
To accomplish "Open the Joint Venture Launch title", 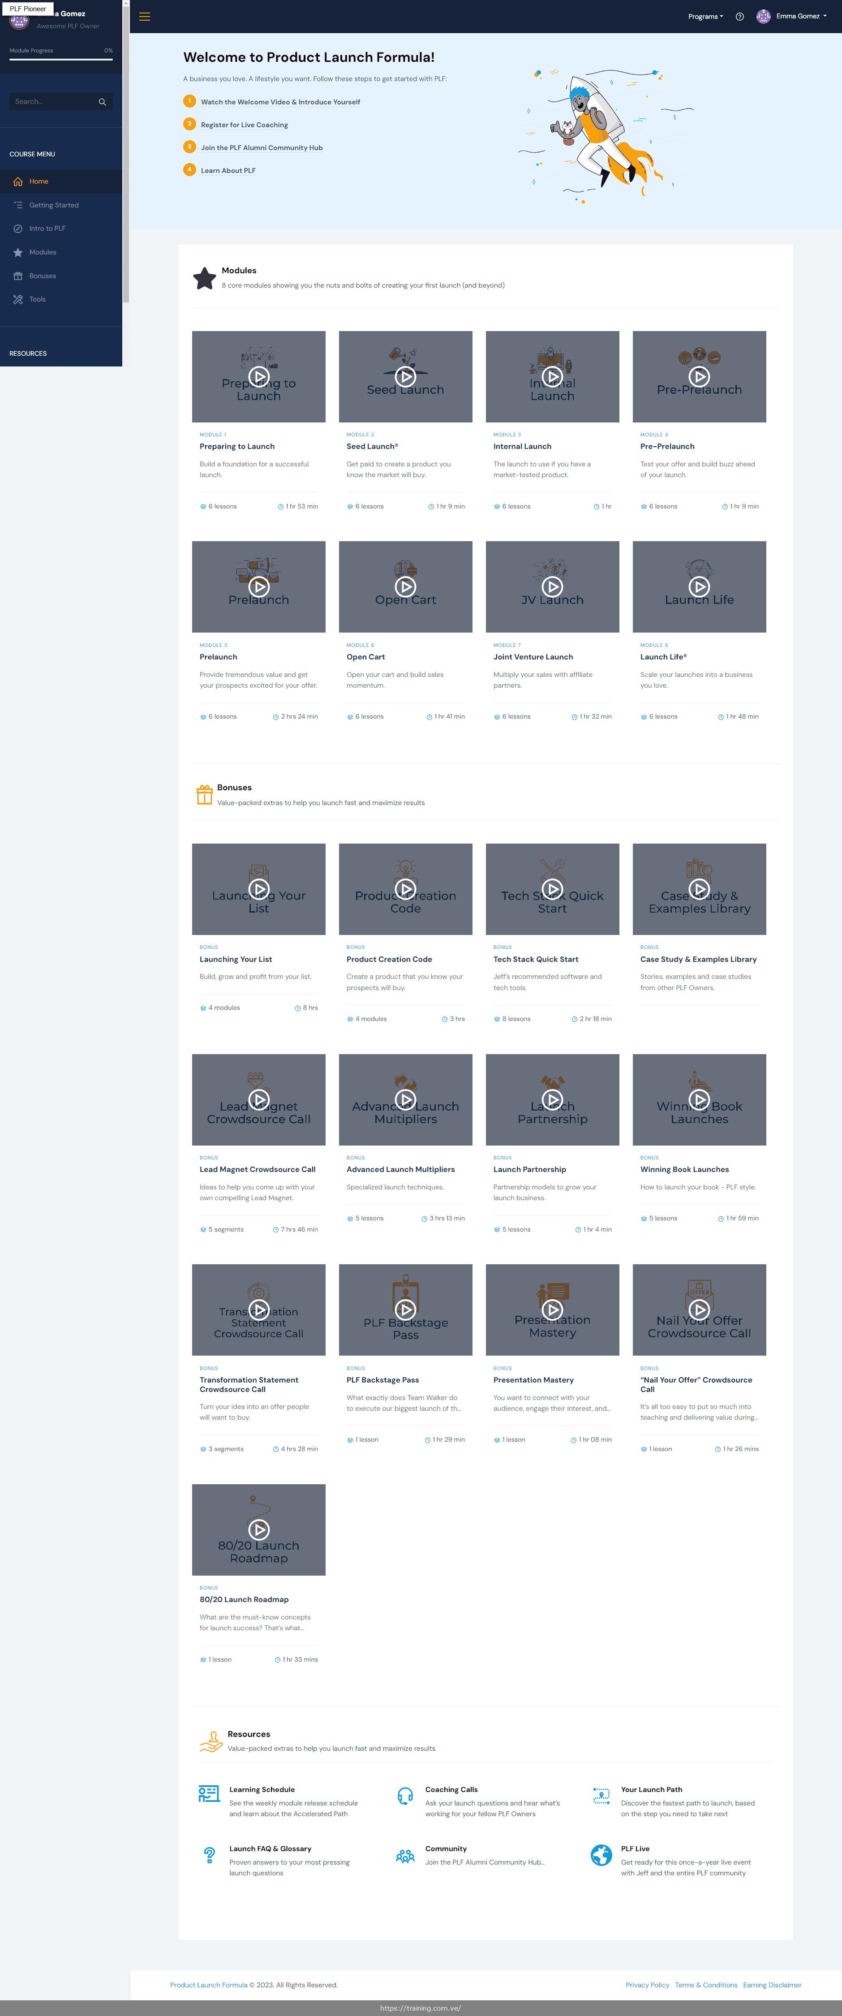I will 533,657.
